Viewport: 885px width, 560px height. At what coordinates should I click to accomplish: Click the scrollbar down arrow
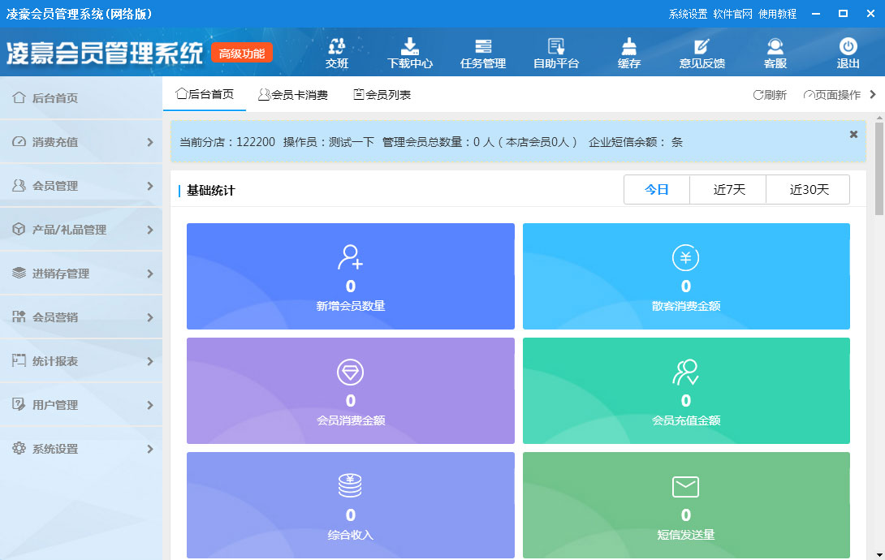click(x=879, y=555)
